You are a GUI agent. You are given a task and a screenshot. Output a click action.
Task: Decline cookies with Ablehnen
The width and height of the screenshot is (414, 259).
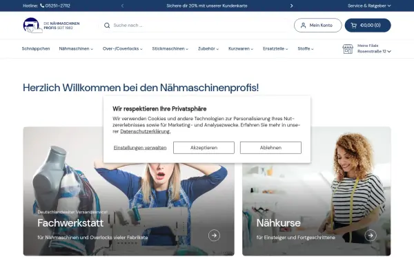click(x=270, y=148)
